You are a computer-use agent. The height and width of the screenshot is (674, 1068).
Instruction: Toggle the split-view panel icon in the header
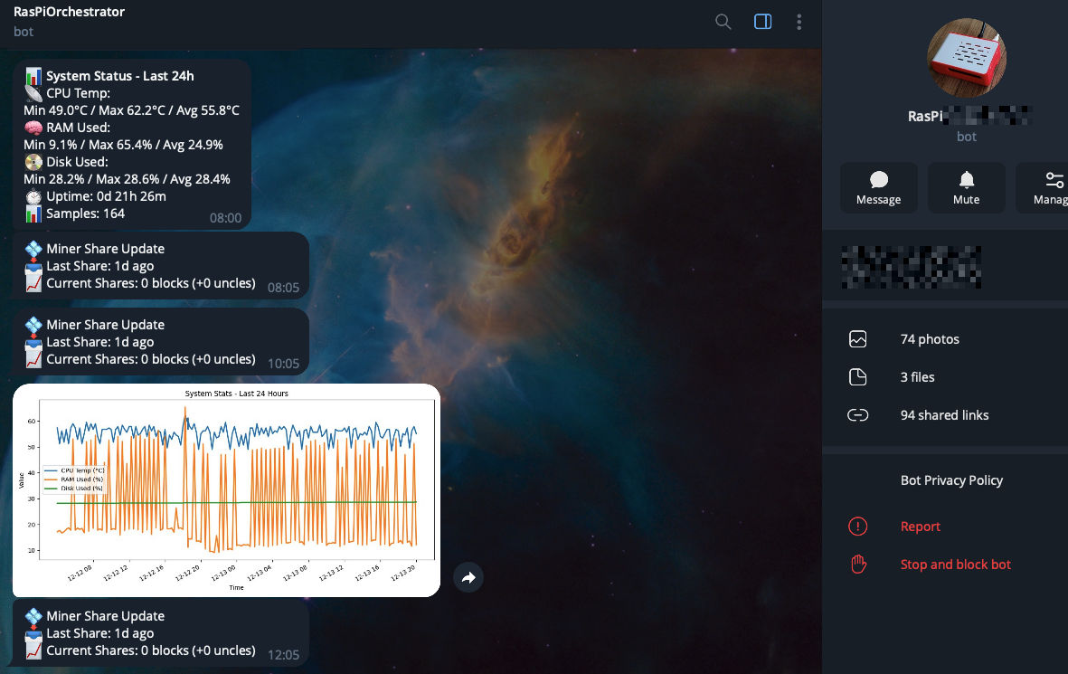pyautogui.click(x=762, y=22)
